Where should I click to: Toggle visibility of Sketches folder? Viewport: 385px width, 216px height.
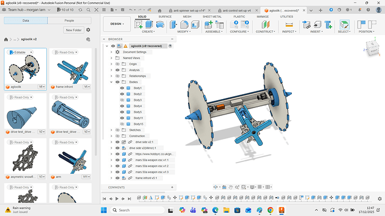point(117,130)
